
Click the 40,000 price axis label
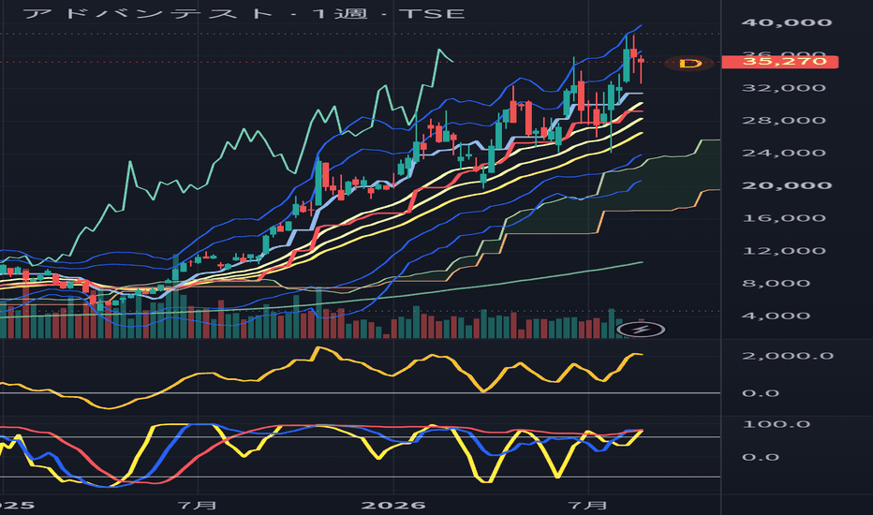click(x=786, y=22)
